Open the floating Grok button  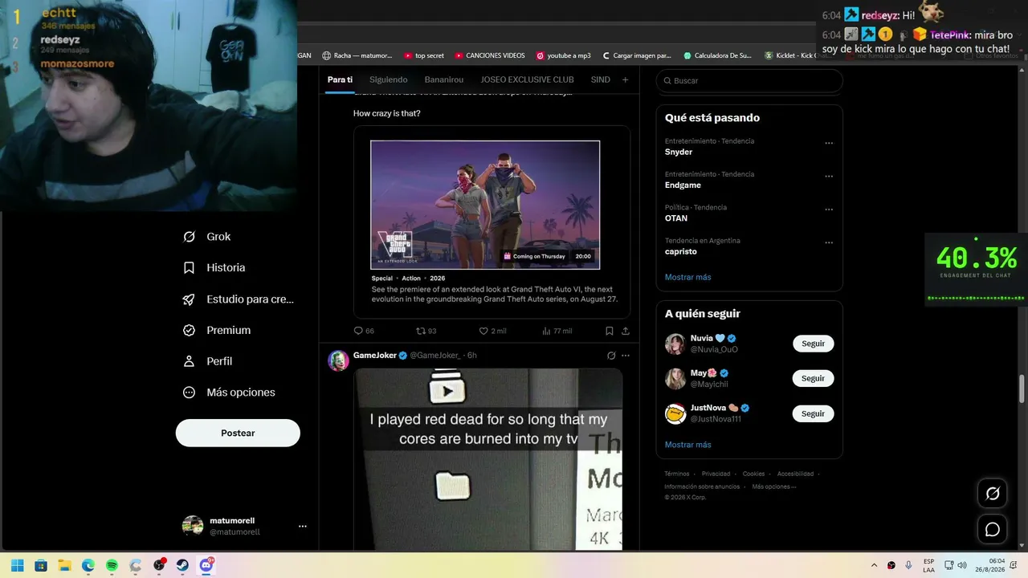click(993, 494)
